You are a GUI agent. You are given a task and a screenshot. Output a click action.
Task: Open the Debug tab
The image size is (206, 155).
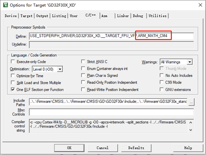[x=138, y=16]
